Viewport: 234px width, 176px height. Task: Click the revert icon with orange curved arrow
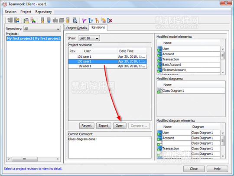(x=68, y=20)
